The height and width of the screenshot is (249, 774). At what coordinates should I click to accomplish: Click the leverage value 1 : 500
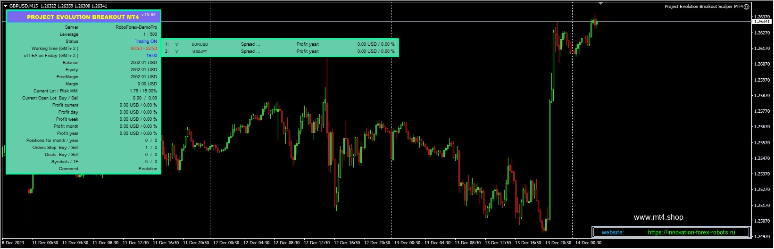tap(150, 34)
